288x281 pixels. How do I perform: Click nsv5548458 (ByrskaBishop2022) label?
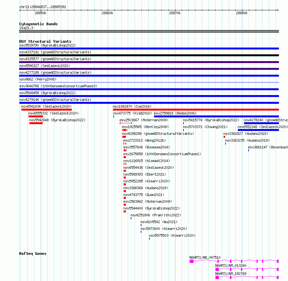[x=48, y=93]
